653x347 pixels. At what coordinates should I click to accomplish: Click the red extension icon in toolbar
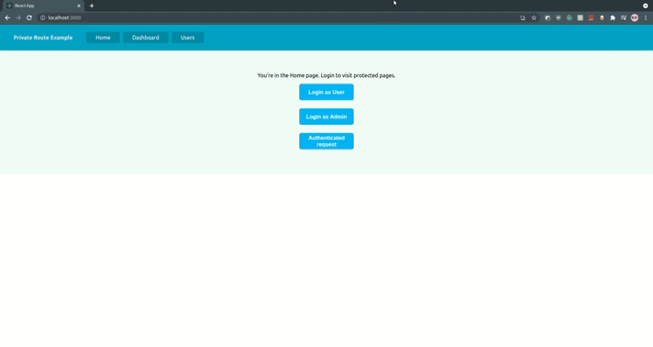pyautogui.click(x=591, y=18)
